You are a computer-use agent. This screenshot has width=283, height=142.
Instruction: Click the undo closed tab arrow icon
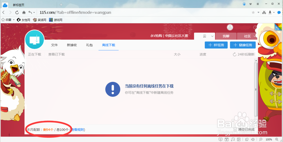pos(30,12)
